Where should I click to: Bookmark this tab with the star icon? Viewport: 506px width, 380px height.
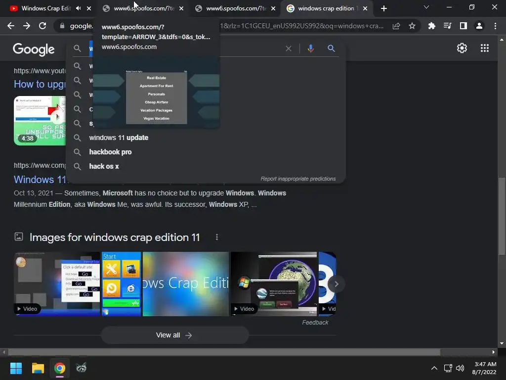[412, 26]
